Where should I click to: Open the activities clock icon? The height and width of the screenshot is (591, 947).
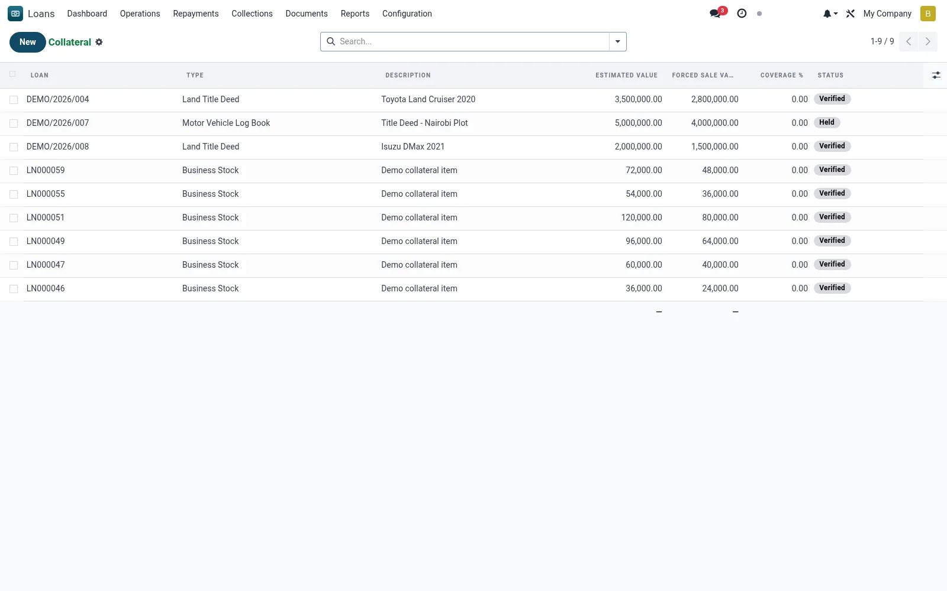pyautogui.click(x=742, y=14)
